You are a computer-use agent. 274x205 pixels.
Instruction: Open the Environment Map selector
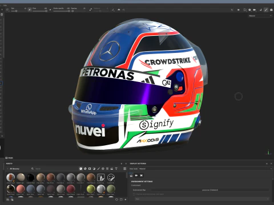tap(210, 190)
